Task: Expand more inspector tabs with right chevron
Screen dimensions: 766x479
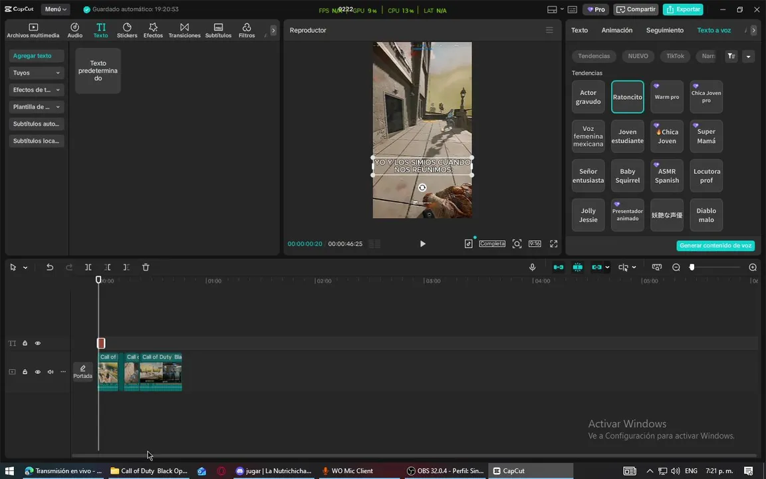Action: 754,31
